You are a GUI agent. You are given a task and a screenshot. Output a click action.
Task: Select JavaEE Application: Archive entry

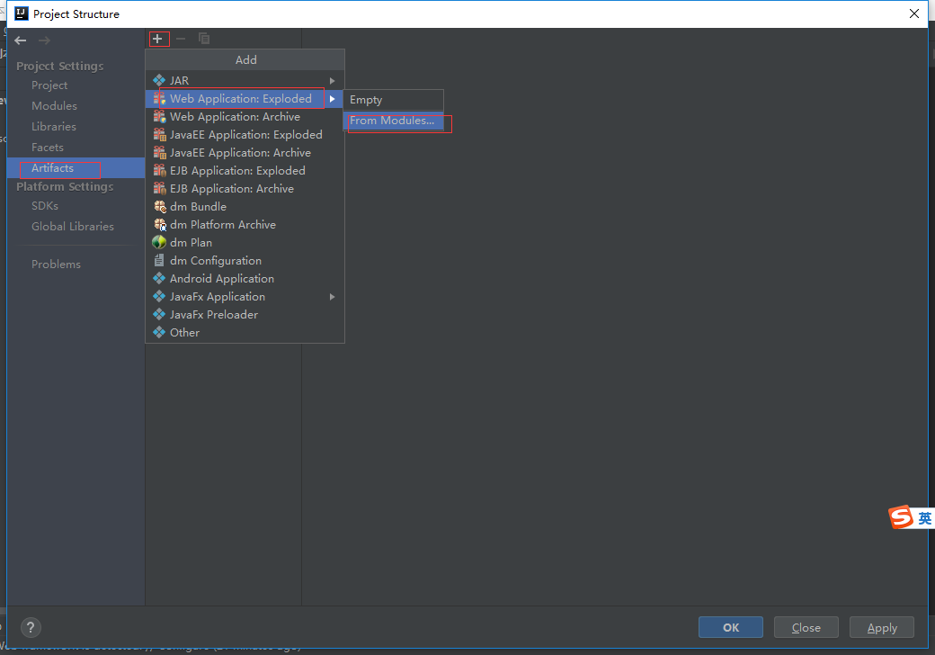coord(245,153)
